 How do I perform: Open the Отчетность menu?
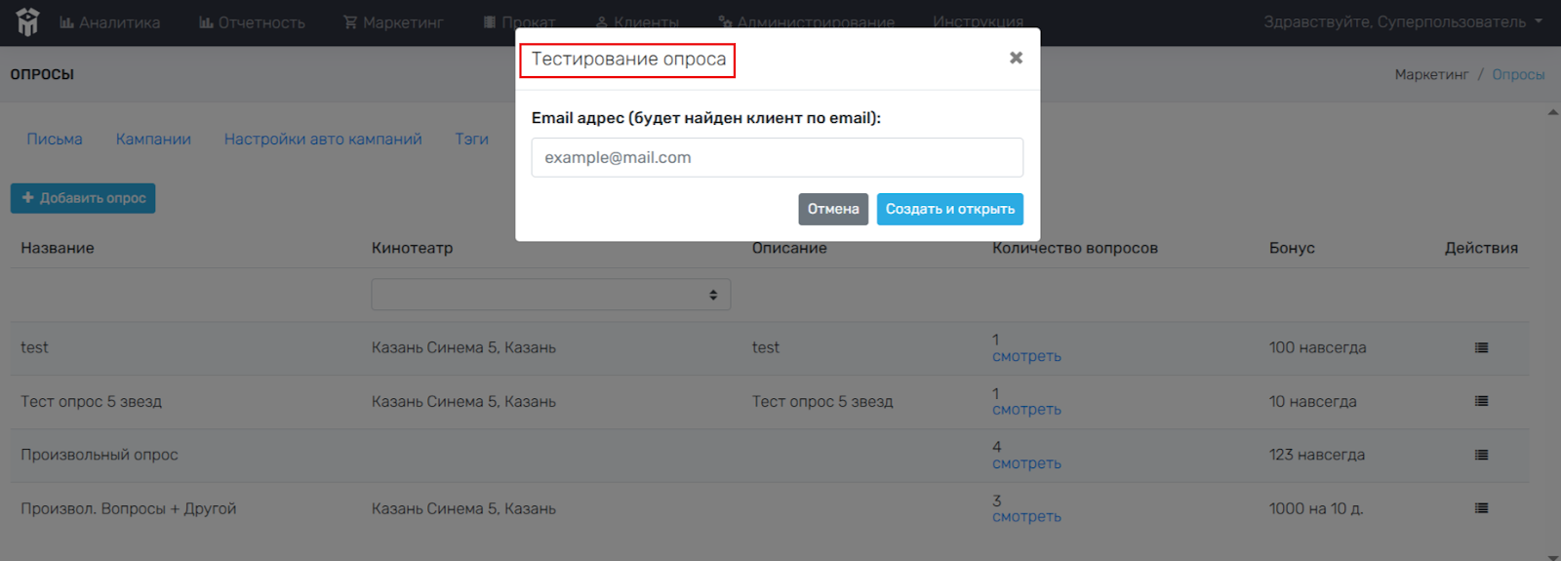pos(252,22)
